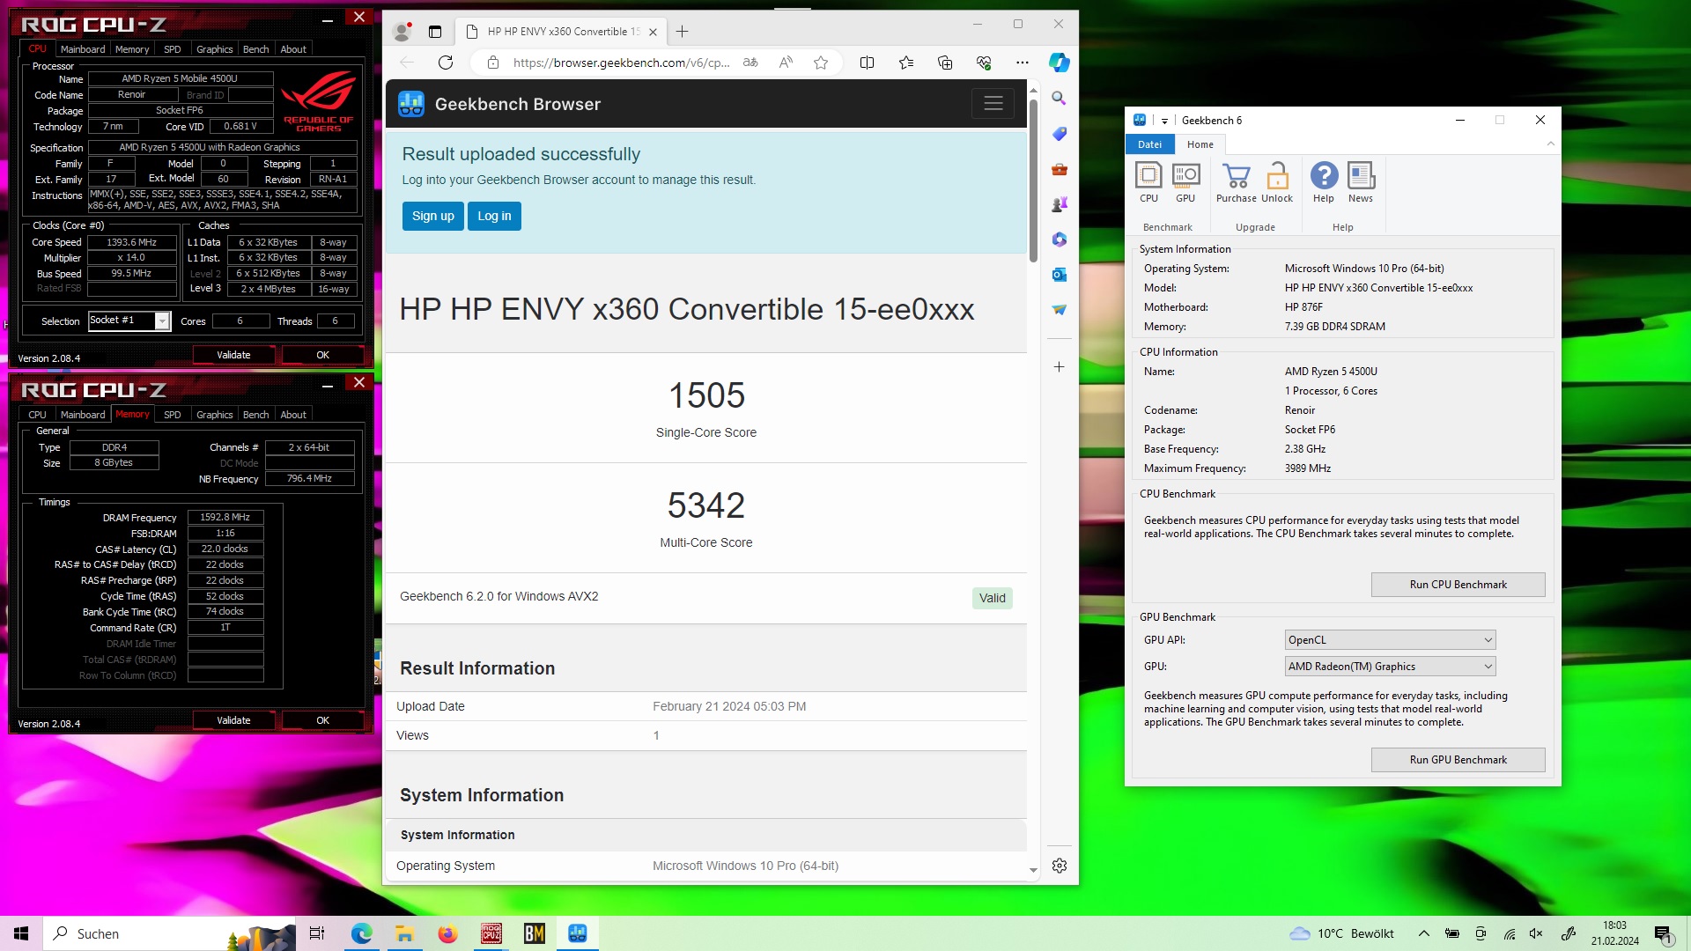
Task: Click the Geekbench Browser page scrollbar
Action: [x=1033, y=181]
